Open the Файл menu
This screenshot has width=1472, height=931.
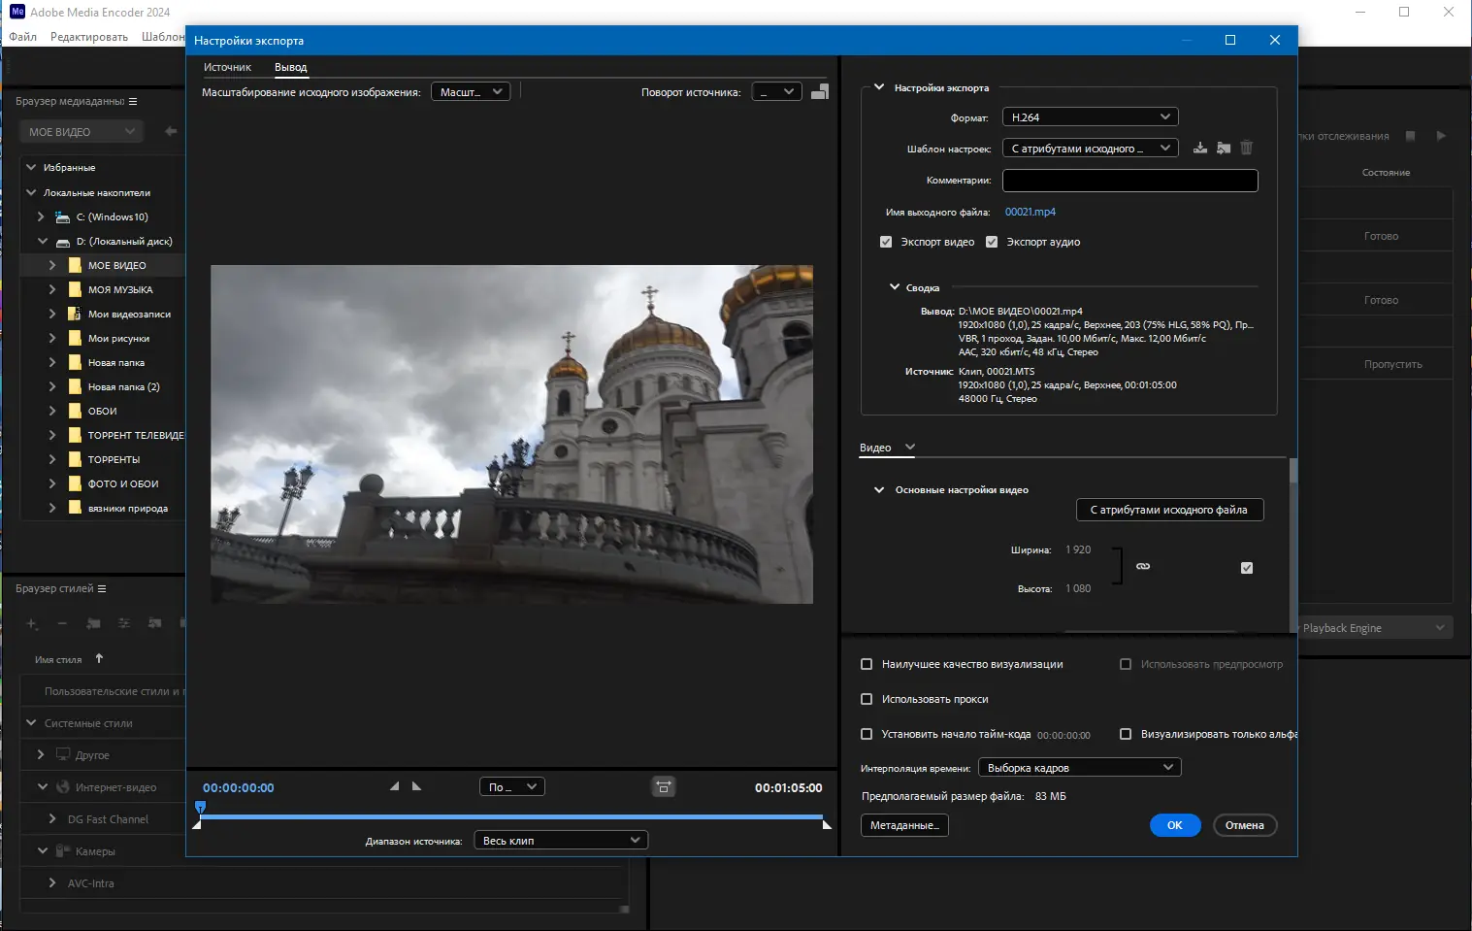click(x=23, y=37)
